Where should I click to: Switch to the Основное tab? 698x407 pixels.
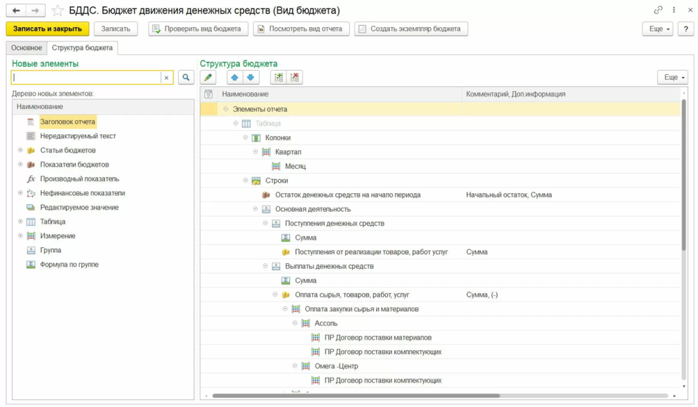click(27, 48)
